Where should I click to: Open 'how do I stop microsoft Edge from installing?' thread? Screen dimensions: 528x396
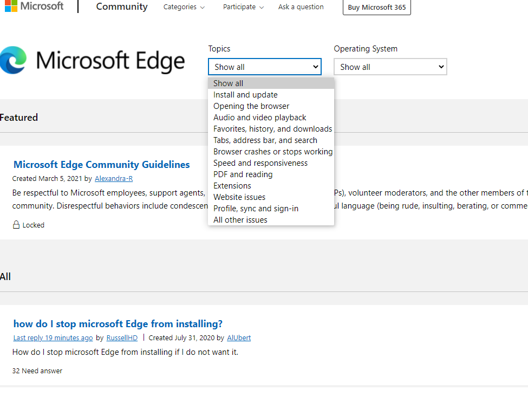tap(118, 323)
